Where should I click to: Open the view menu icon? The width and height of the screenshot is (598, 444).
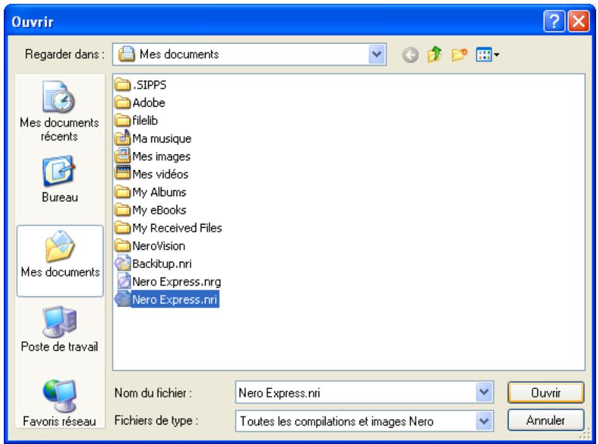[488, 54]
